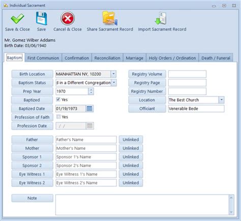Image resolution: width=241 pixels, height=221 pixels.
Task: Click the Import Sacrament Record icon
Action: click(161, 18)
